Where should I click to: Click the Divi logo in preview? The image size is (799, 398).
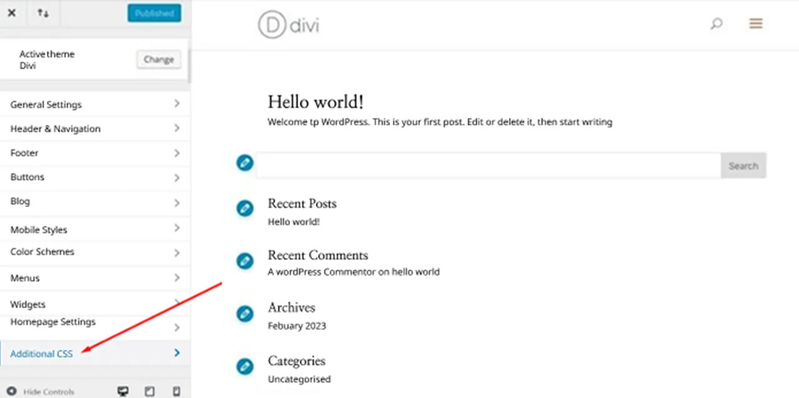(288, 25)
